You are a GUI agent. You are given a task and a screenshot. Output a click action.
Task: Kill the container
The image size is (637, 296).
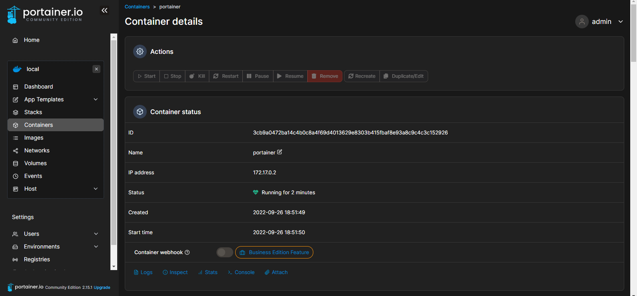[x=197, y=76]
